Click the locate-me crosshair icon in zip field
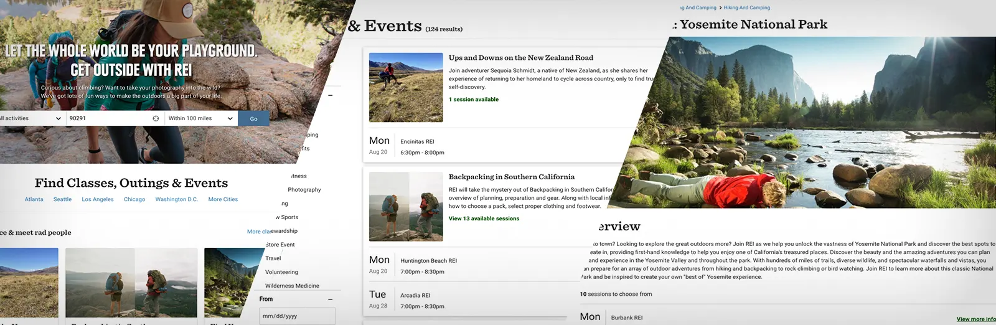 click(156, 118)
